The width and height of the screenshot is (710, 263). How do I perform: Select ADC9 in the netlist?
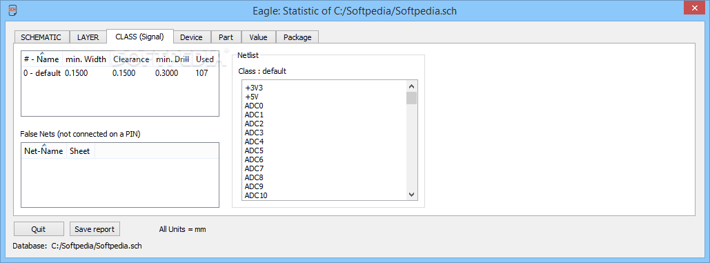click(x=254, y=186)
